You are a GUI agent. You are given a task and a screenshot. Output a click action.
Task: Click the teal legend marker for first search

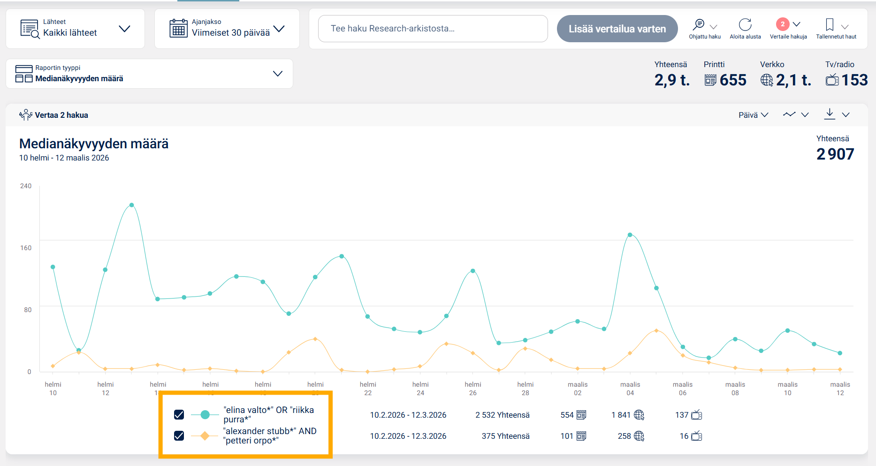click(x=205, y=415)
